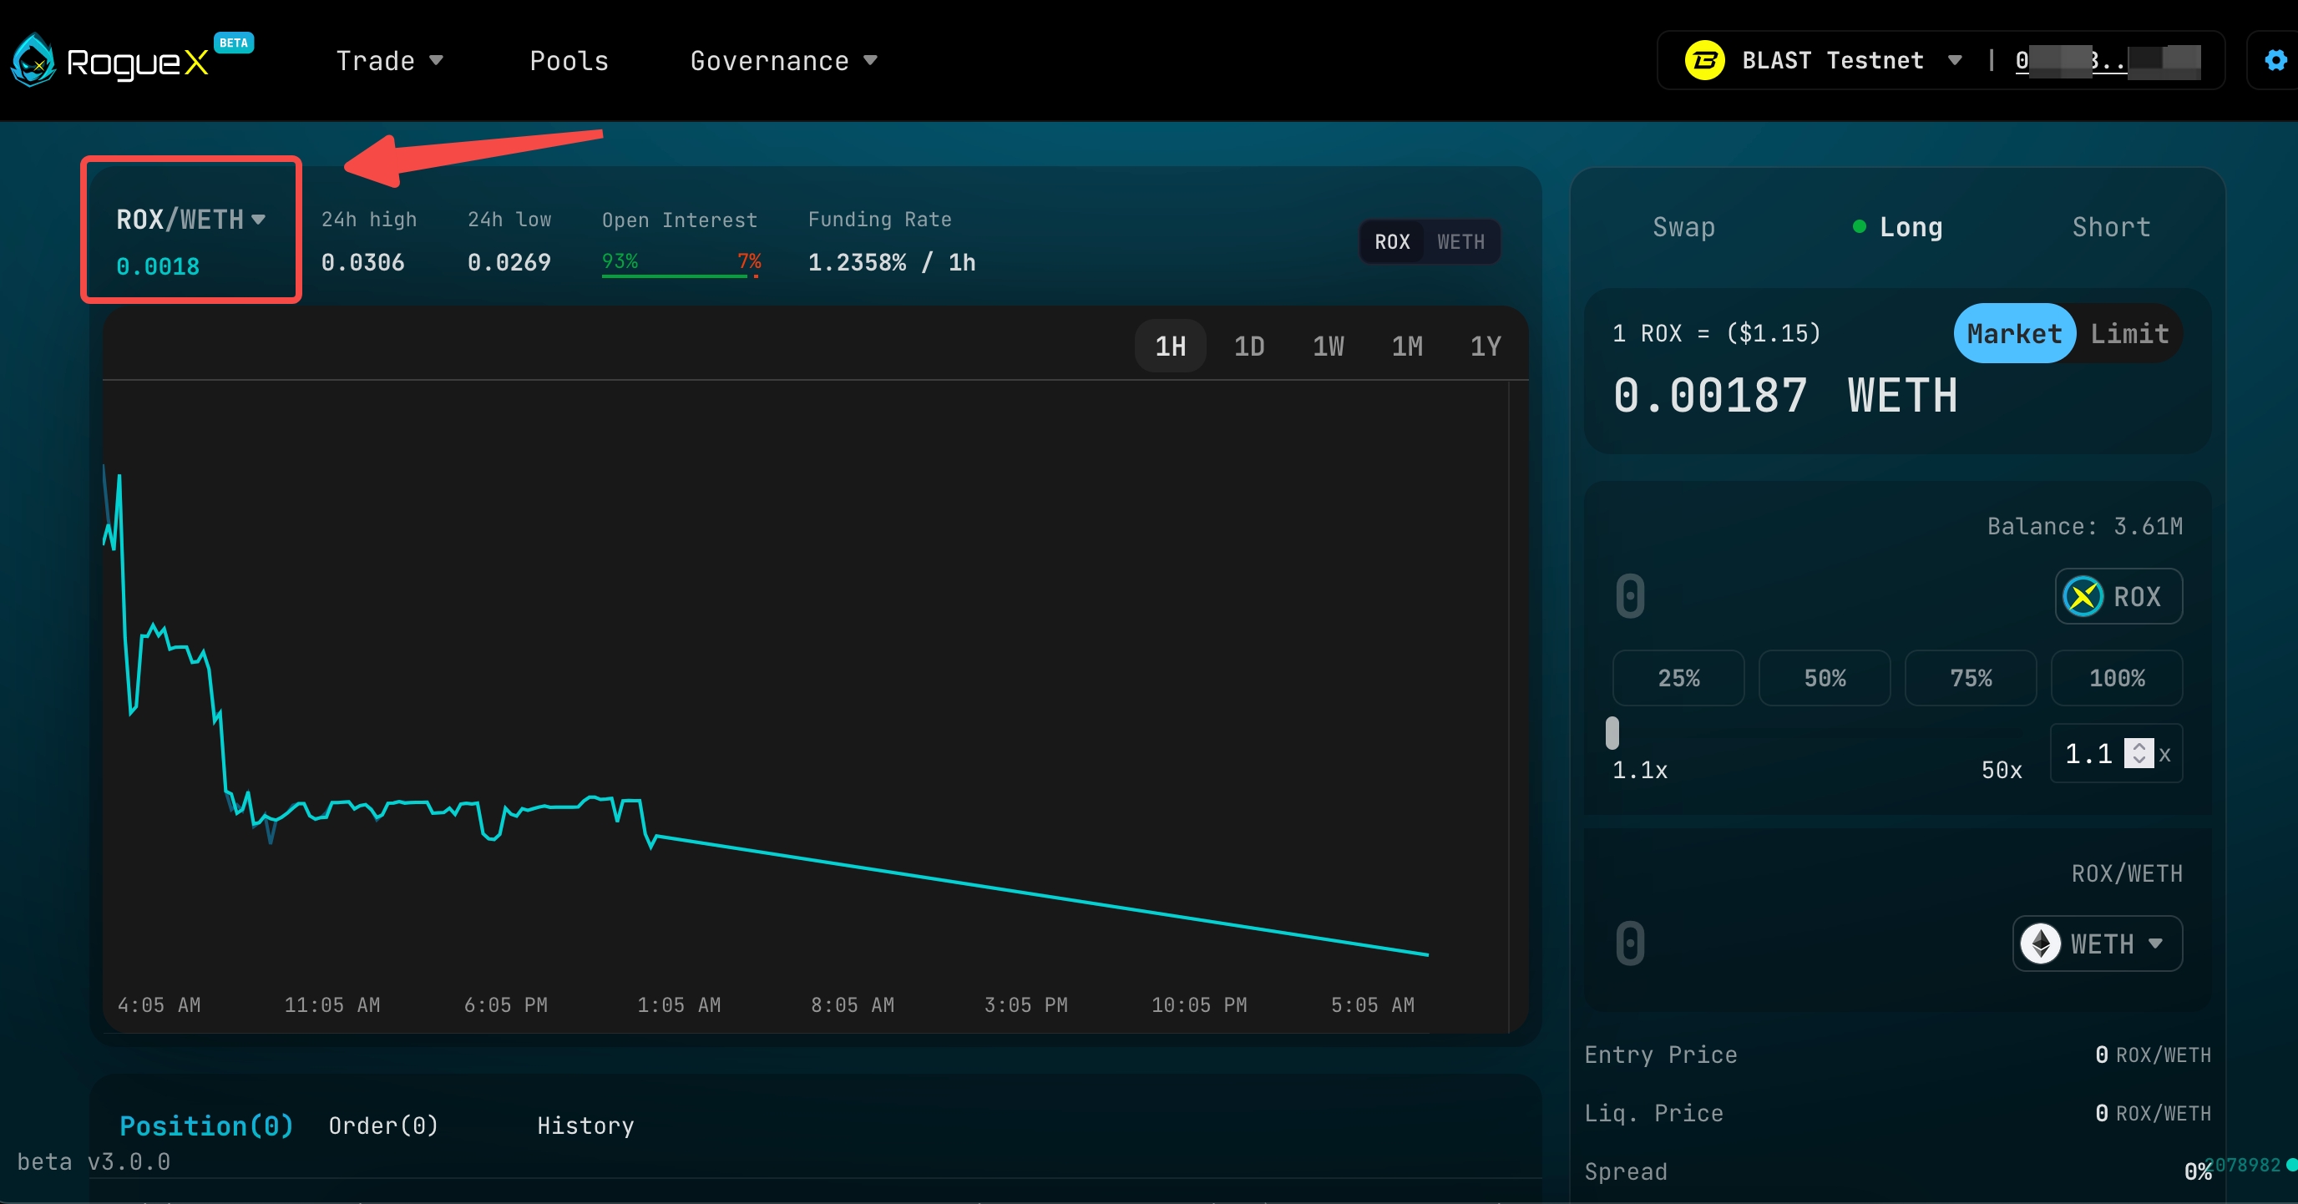Click the BLAST network yellow logo
The height and width of the screenshot is (1204, 2298).
click(x=1703, y=61)
